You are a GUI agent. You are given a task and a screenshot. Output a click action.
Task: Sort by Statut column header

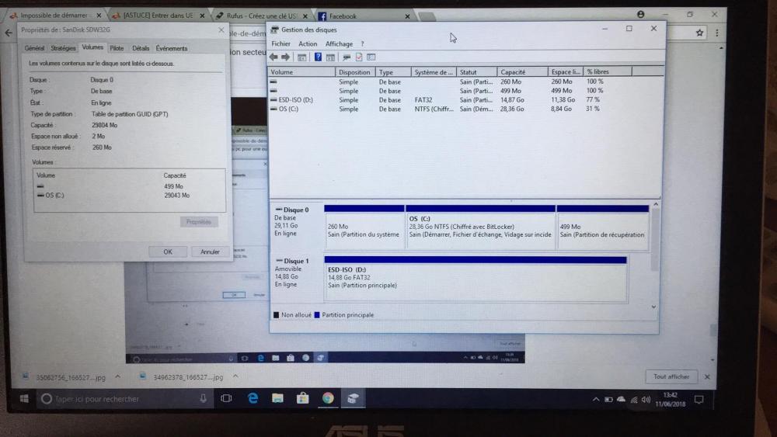point(476,71)
